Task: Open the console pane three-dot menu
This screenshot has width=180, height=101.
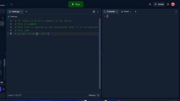Action: click(176, 12)
